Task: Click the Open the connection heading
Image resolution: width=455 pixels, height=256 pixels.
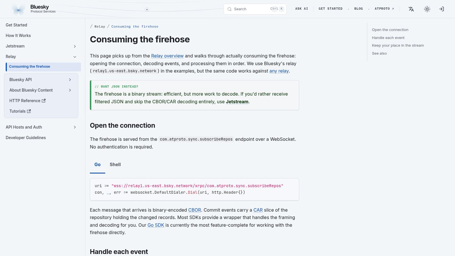Action: (x=123, y=125)
